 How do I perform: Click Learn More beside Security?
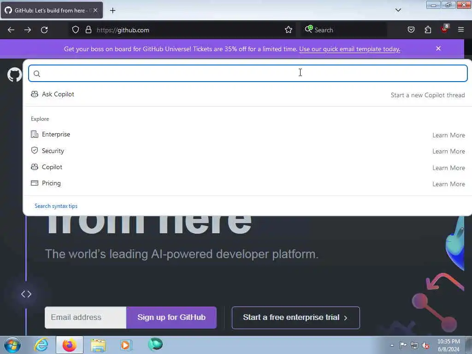point(448,151)
